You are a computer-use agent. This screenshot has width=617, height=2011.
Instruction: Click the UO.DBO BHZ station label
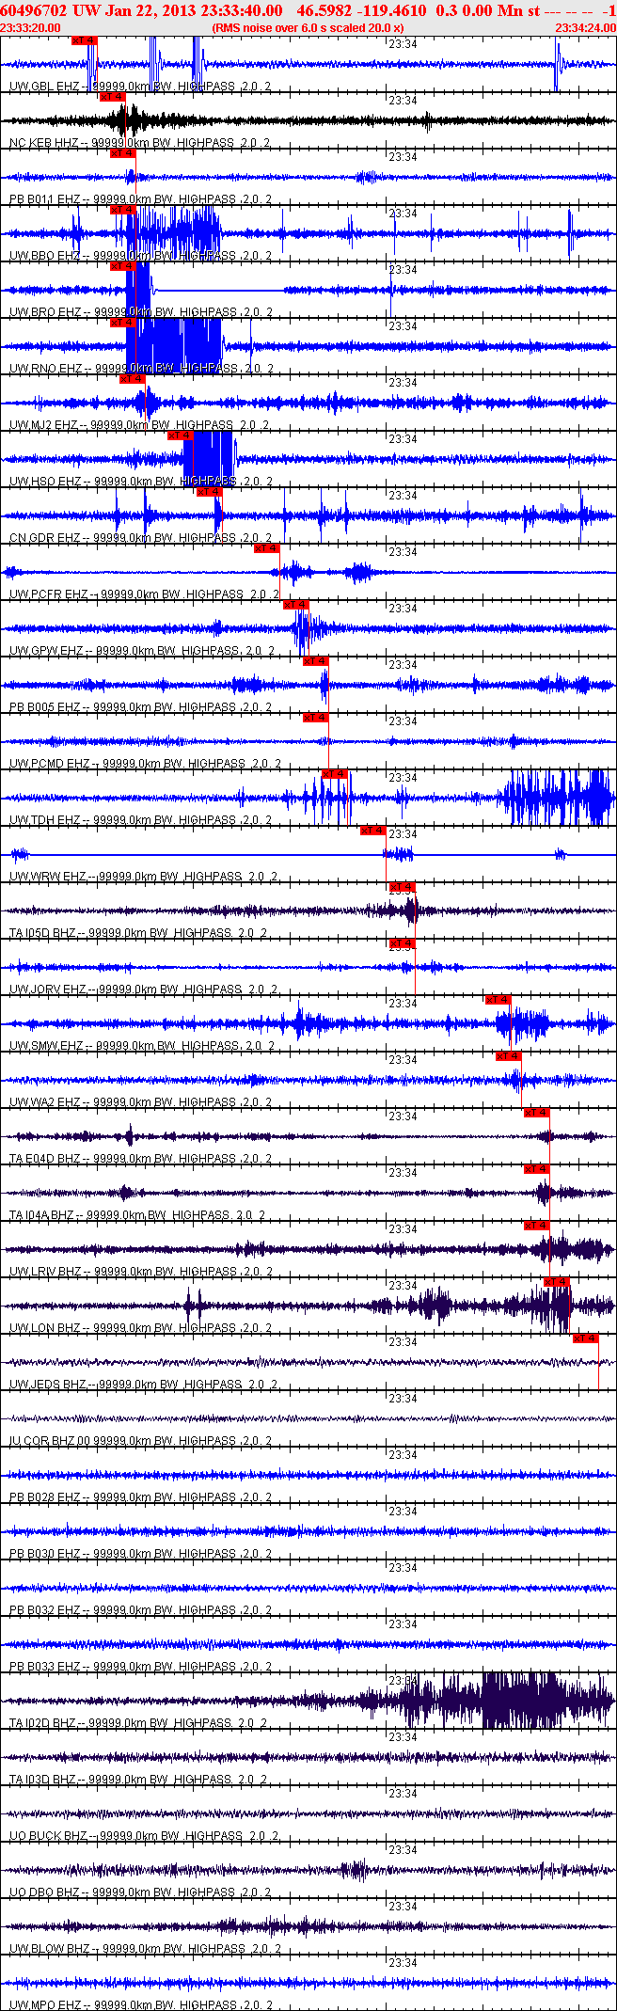pos(141,1892)
